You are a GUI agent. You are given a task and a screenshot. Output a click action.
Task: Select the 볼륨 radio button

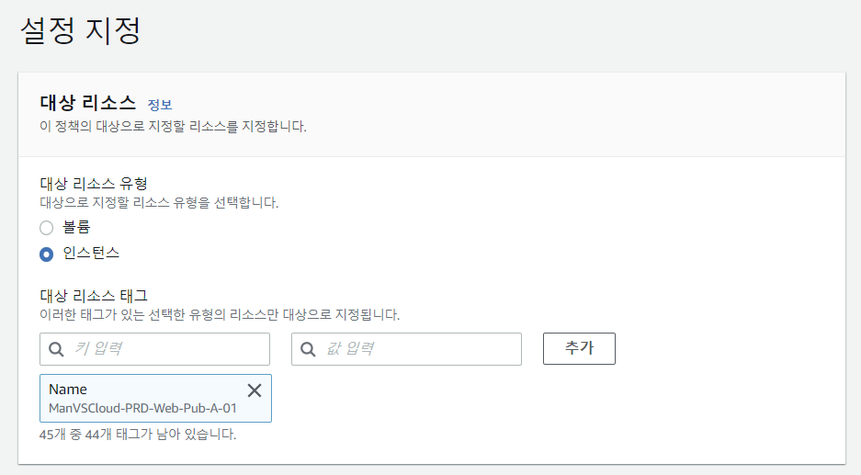tap(47, 227)
